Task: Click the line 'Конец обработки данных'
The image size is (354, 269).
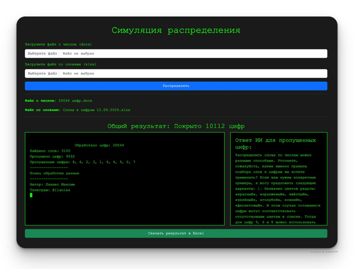Action: pos(55,173)
